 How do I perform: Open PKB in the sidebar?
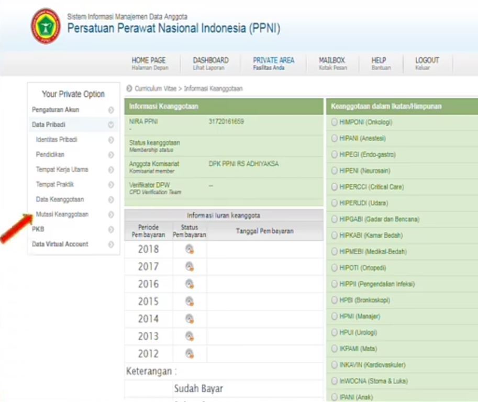[x=38, y=229]
